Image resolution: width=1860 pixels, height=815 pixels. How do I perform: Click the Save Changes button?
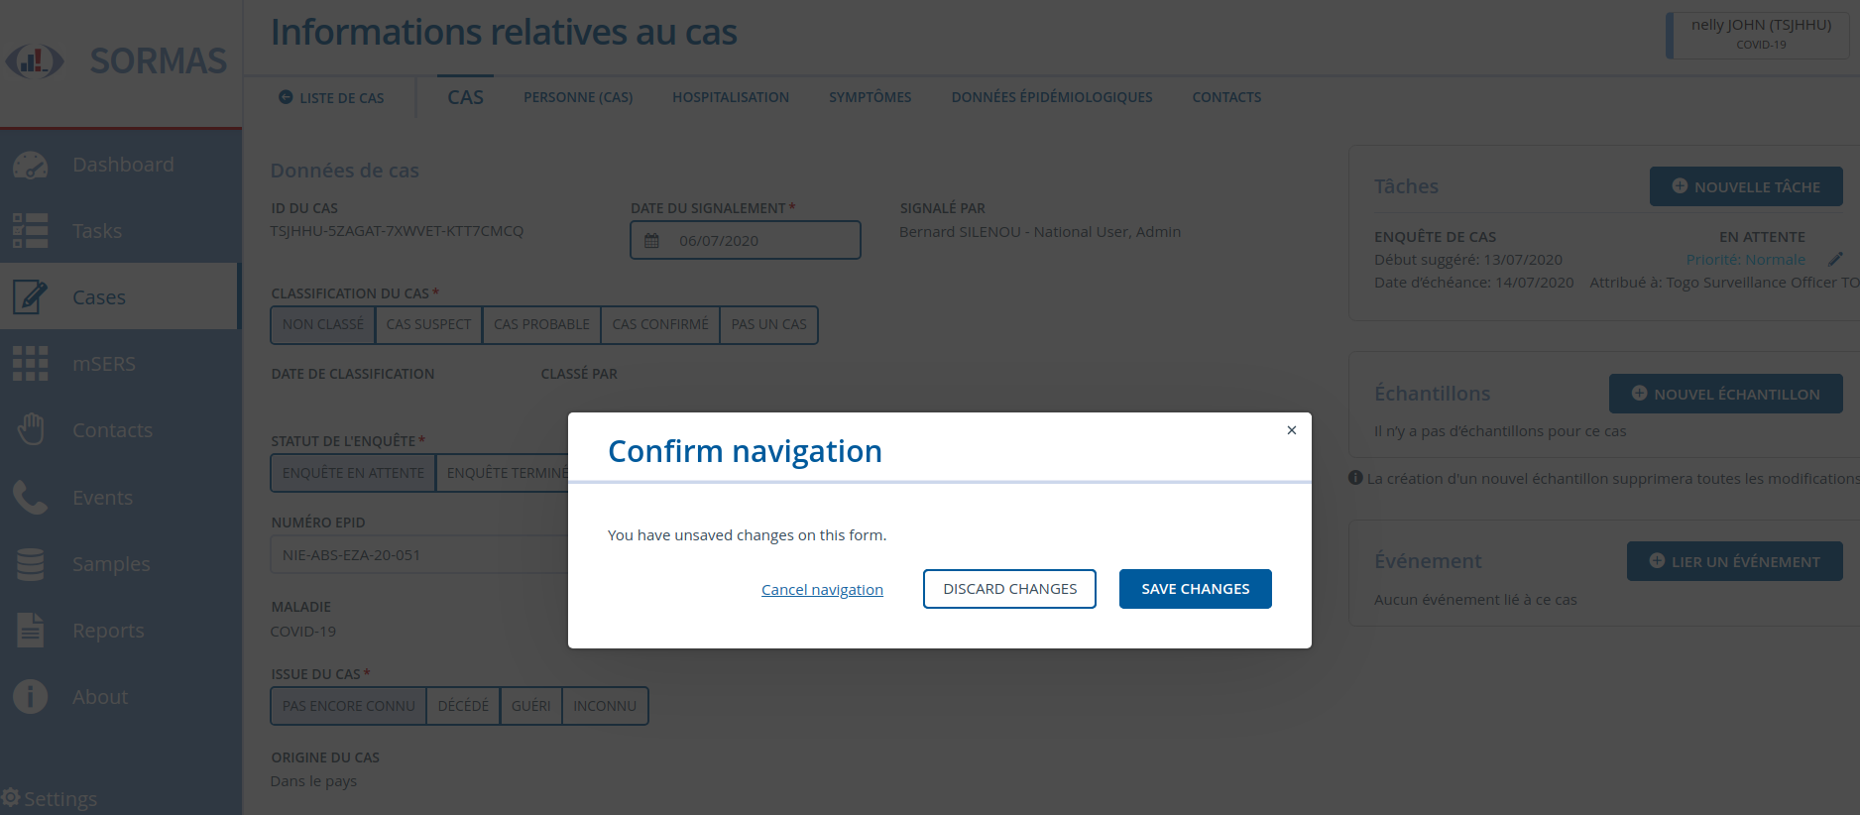pyautogui.click(x=1195, y=589)
